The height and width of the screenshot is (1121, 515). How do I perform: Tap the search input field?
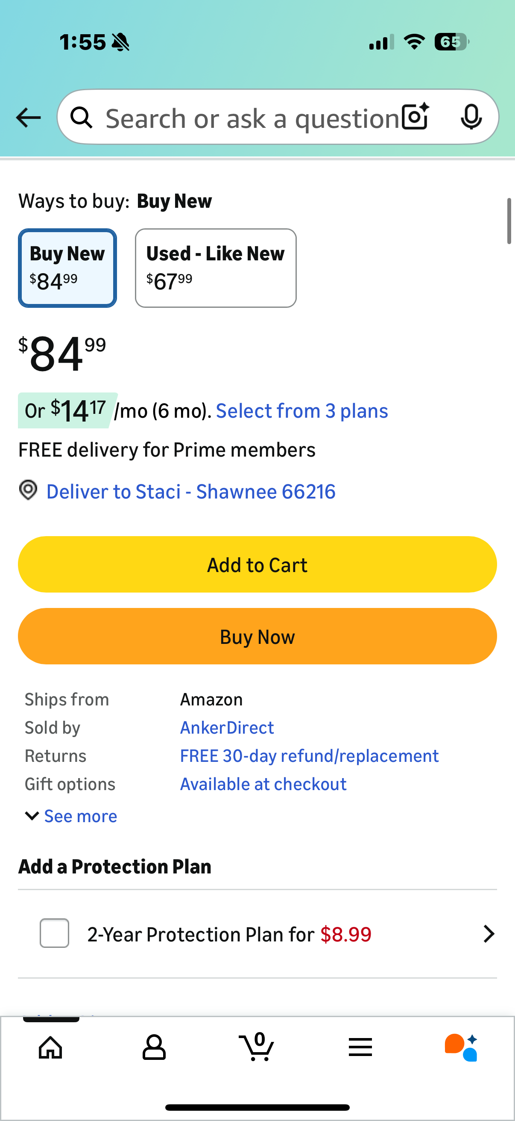(x=252, y=118)
